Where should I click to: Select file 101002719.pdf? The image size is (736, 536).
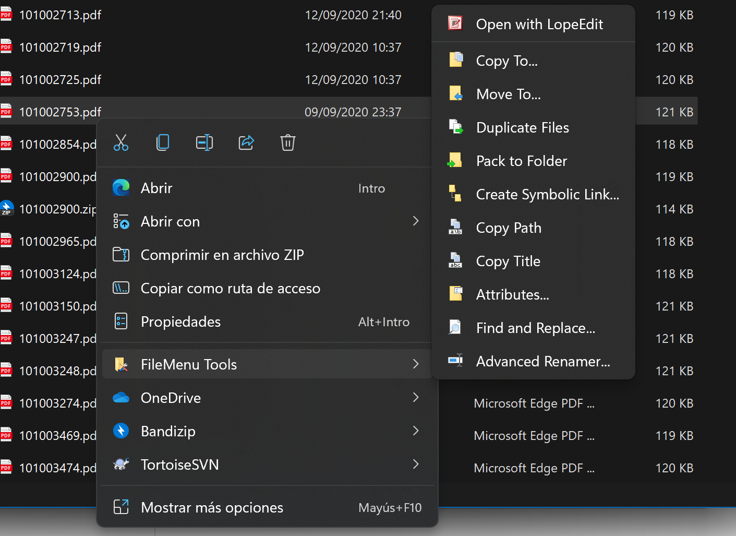coord(60,47)
